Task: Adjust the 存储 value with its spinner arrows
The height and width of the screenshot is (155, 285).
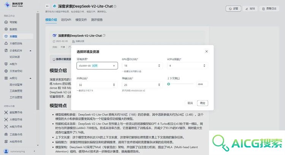Action: click(159, 85)
